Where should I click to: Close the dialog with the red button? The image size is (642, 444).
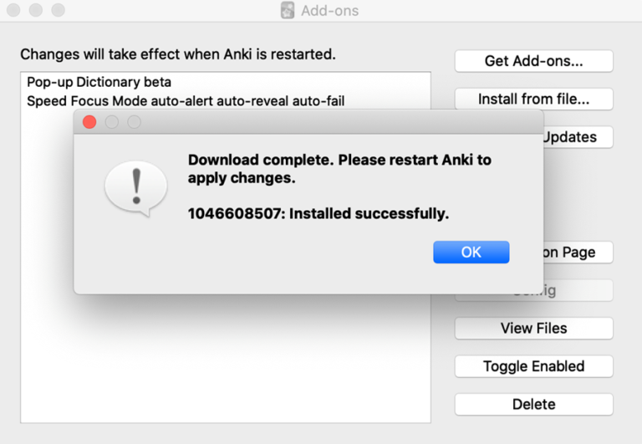pyautogui.click(x=89, y=122)
